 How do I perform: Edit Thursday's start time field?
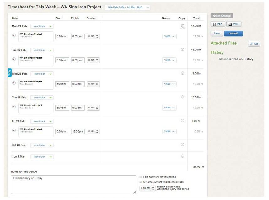62,108
